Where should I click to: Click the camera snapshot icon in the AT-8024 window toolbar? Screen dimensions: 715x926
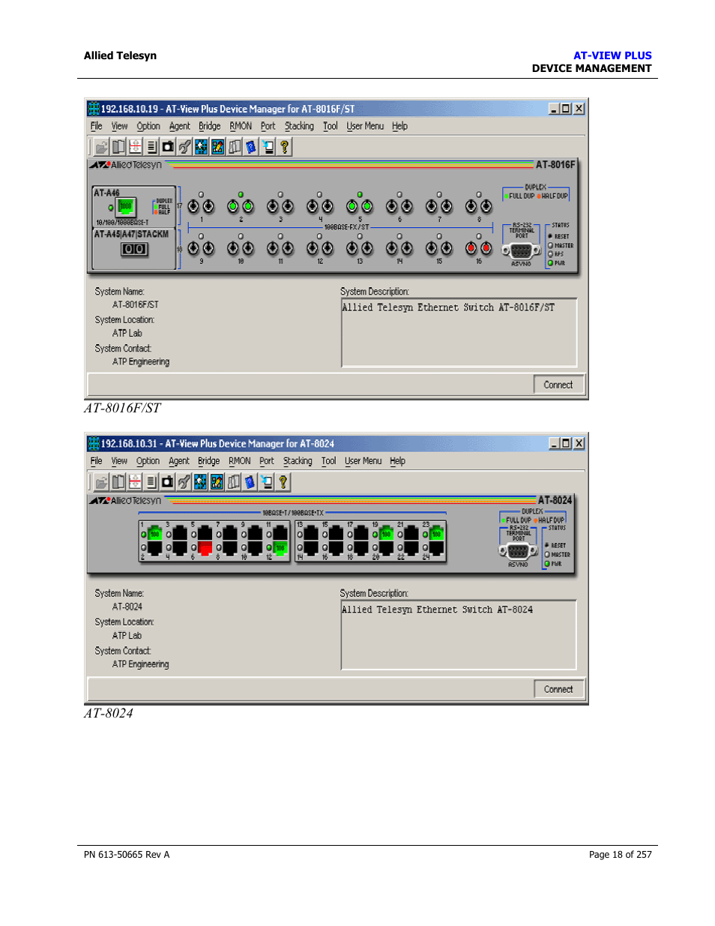[x=168, y=482]
